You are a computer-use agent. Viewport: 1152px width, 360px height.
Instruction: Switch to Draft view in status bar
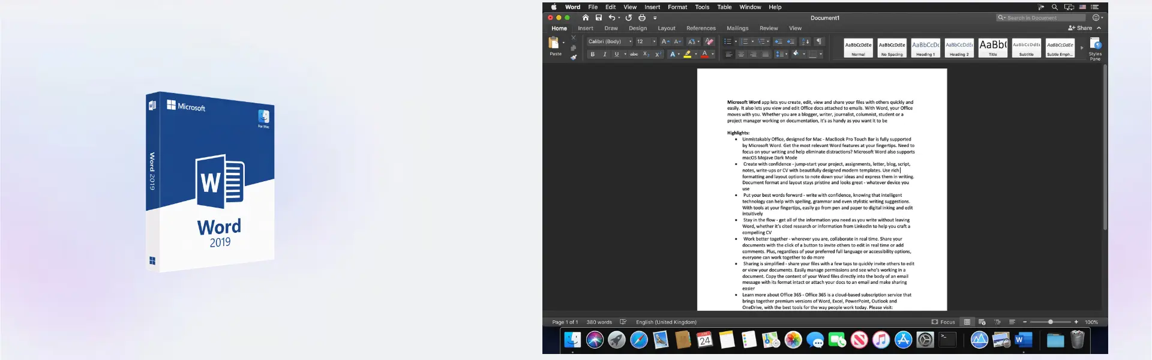click(x=1012, y=322)
